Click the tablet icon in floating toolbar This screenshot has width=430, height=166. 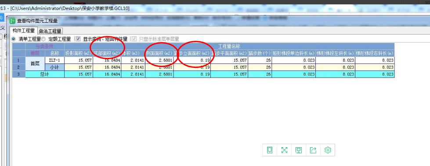[270, 150]
